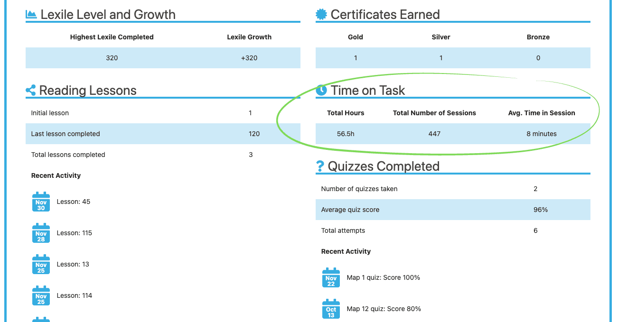The height and width of the screenshot is (322, 618).
Task: Click the Nov 30 calendar icon
Action: 41,202
